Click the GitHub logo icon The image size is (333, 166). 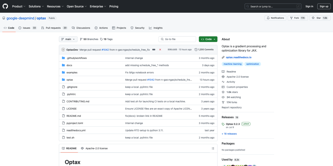pyautogui.click(x=6, y=6)
